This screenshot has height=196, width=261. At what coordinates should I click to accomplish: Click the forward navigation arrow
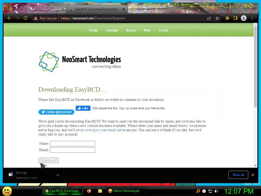[17, 18]
